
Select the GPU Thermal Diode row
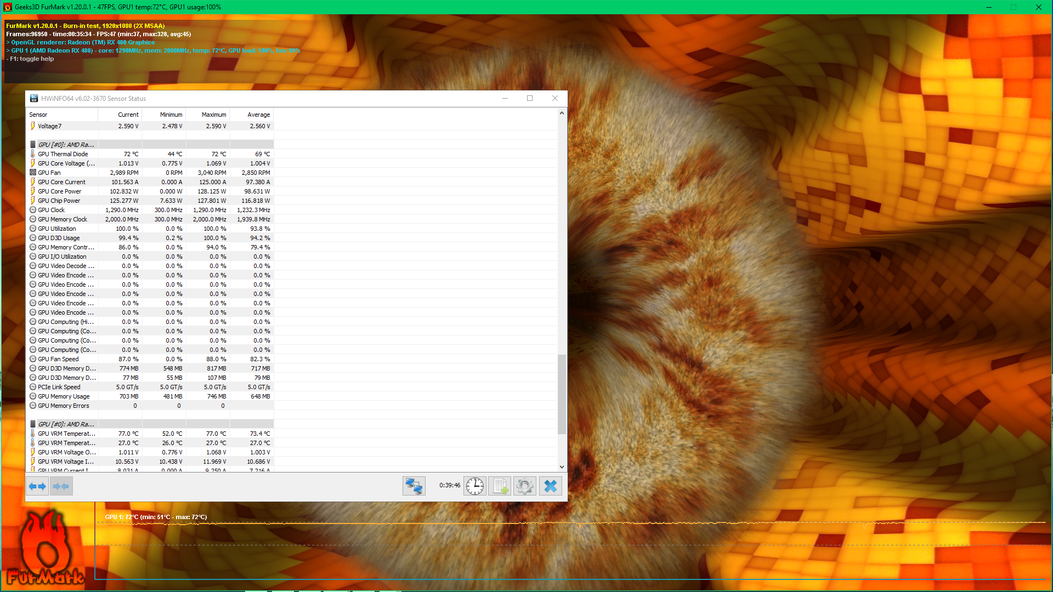point(63,154)
